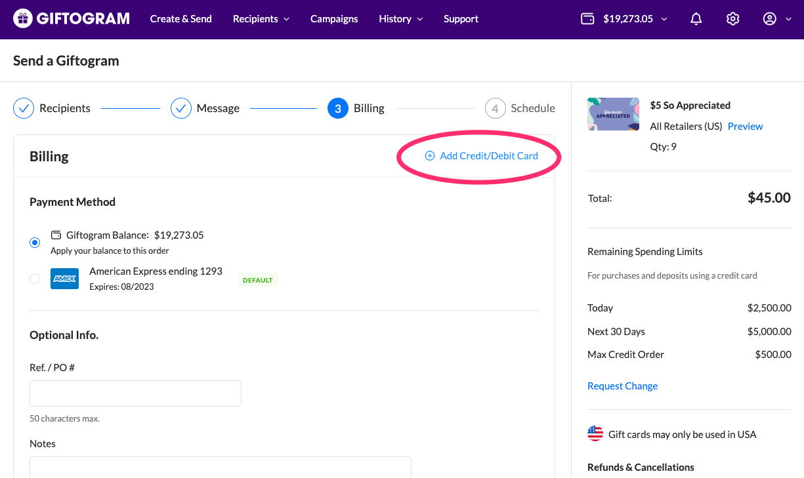Click the American Express card logo
The height and width of the screenshot is (478, 804).
click(x=64, y=279)
